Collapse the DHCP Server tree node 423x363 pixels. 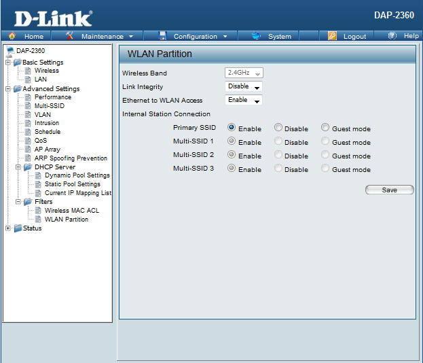[x=18, y=167]
